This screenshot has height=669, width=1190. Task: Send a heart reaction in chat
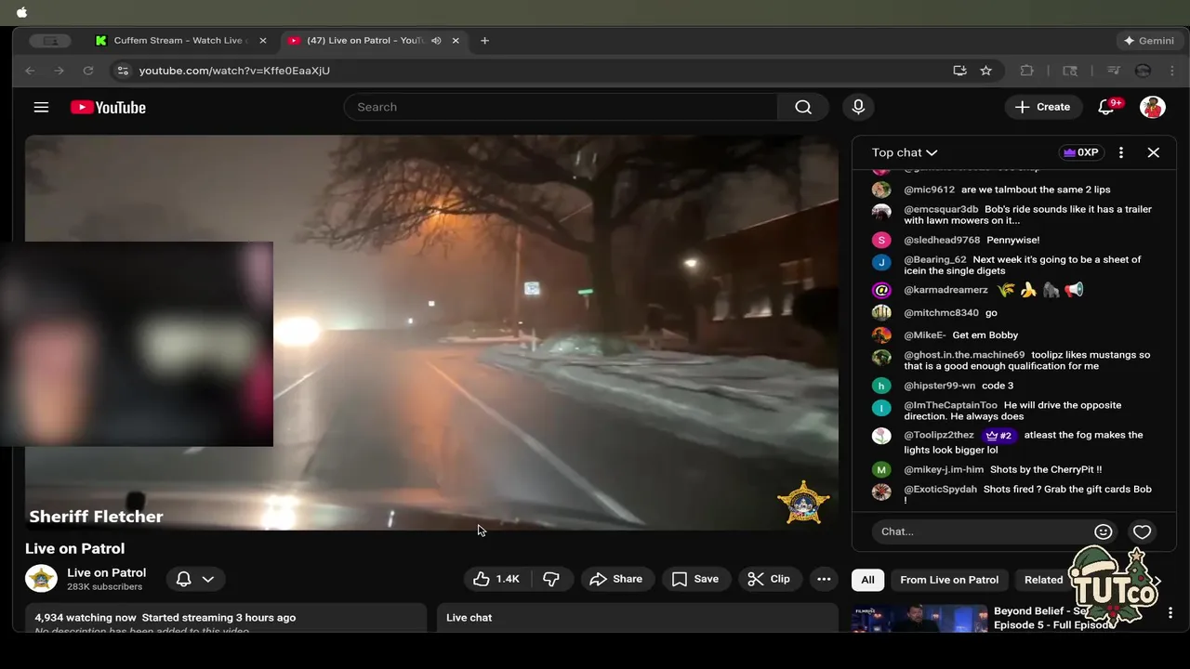click(x=1143, y=531)
